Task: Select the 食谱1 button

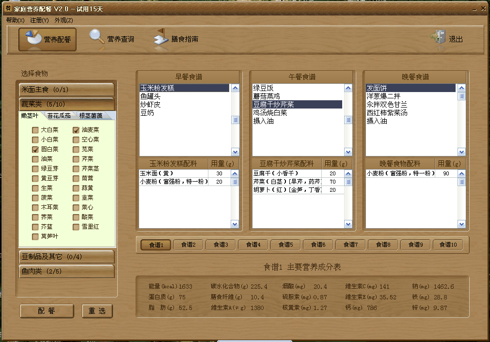Action: pos(156,245)
